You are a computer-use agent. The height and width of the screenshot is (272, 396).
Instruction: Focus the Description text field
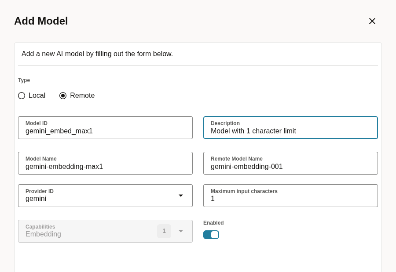pyautogui.click(x=290, y=128)
